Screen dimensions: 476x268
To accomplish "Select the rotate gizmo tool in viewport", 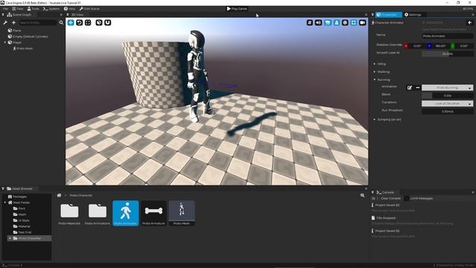I will tap(80, 22).
